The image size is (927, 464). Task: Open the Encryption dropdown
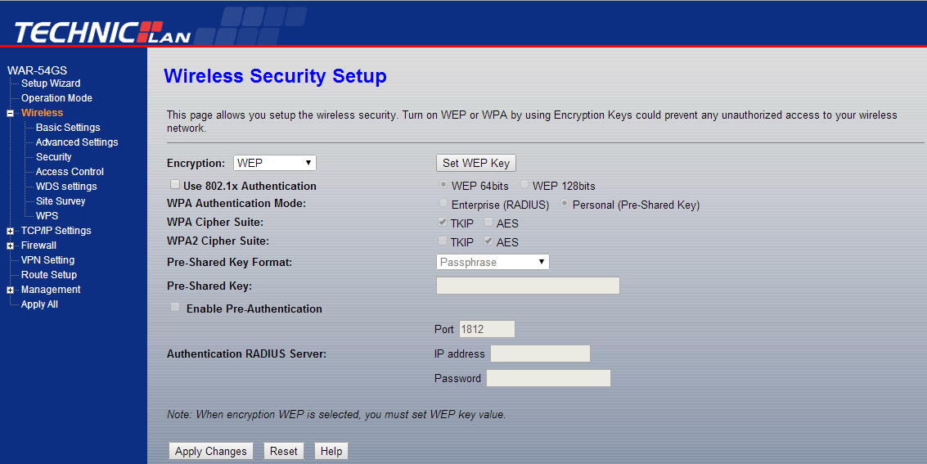[x=275, y=163]
